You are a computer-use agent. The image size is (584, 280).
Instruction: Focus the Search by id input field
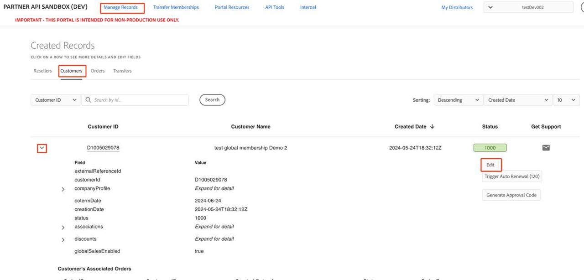point(139,100)
